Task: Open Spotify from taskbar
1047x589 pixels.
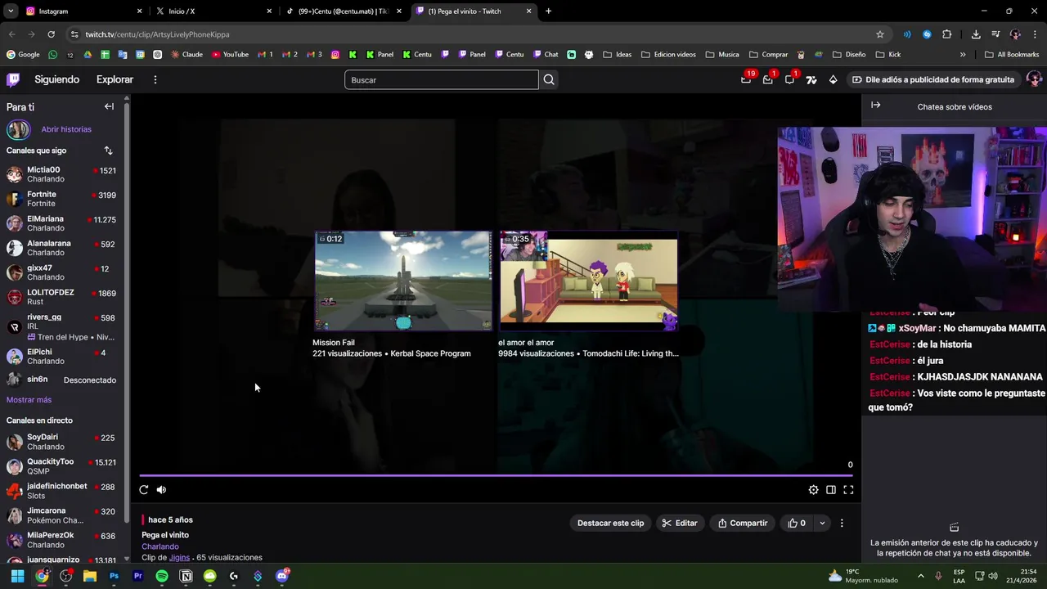Action: (x=162, y=576)
